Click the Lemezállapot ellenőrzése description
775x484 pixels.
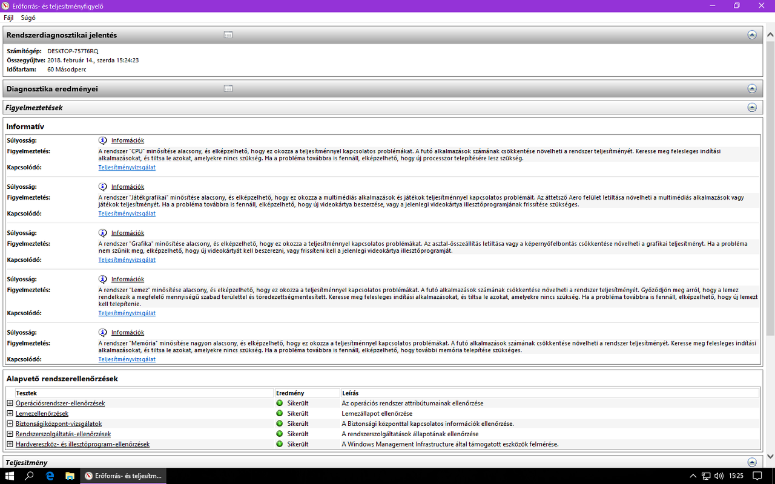coord(377,413)
